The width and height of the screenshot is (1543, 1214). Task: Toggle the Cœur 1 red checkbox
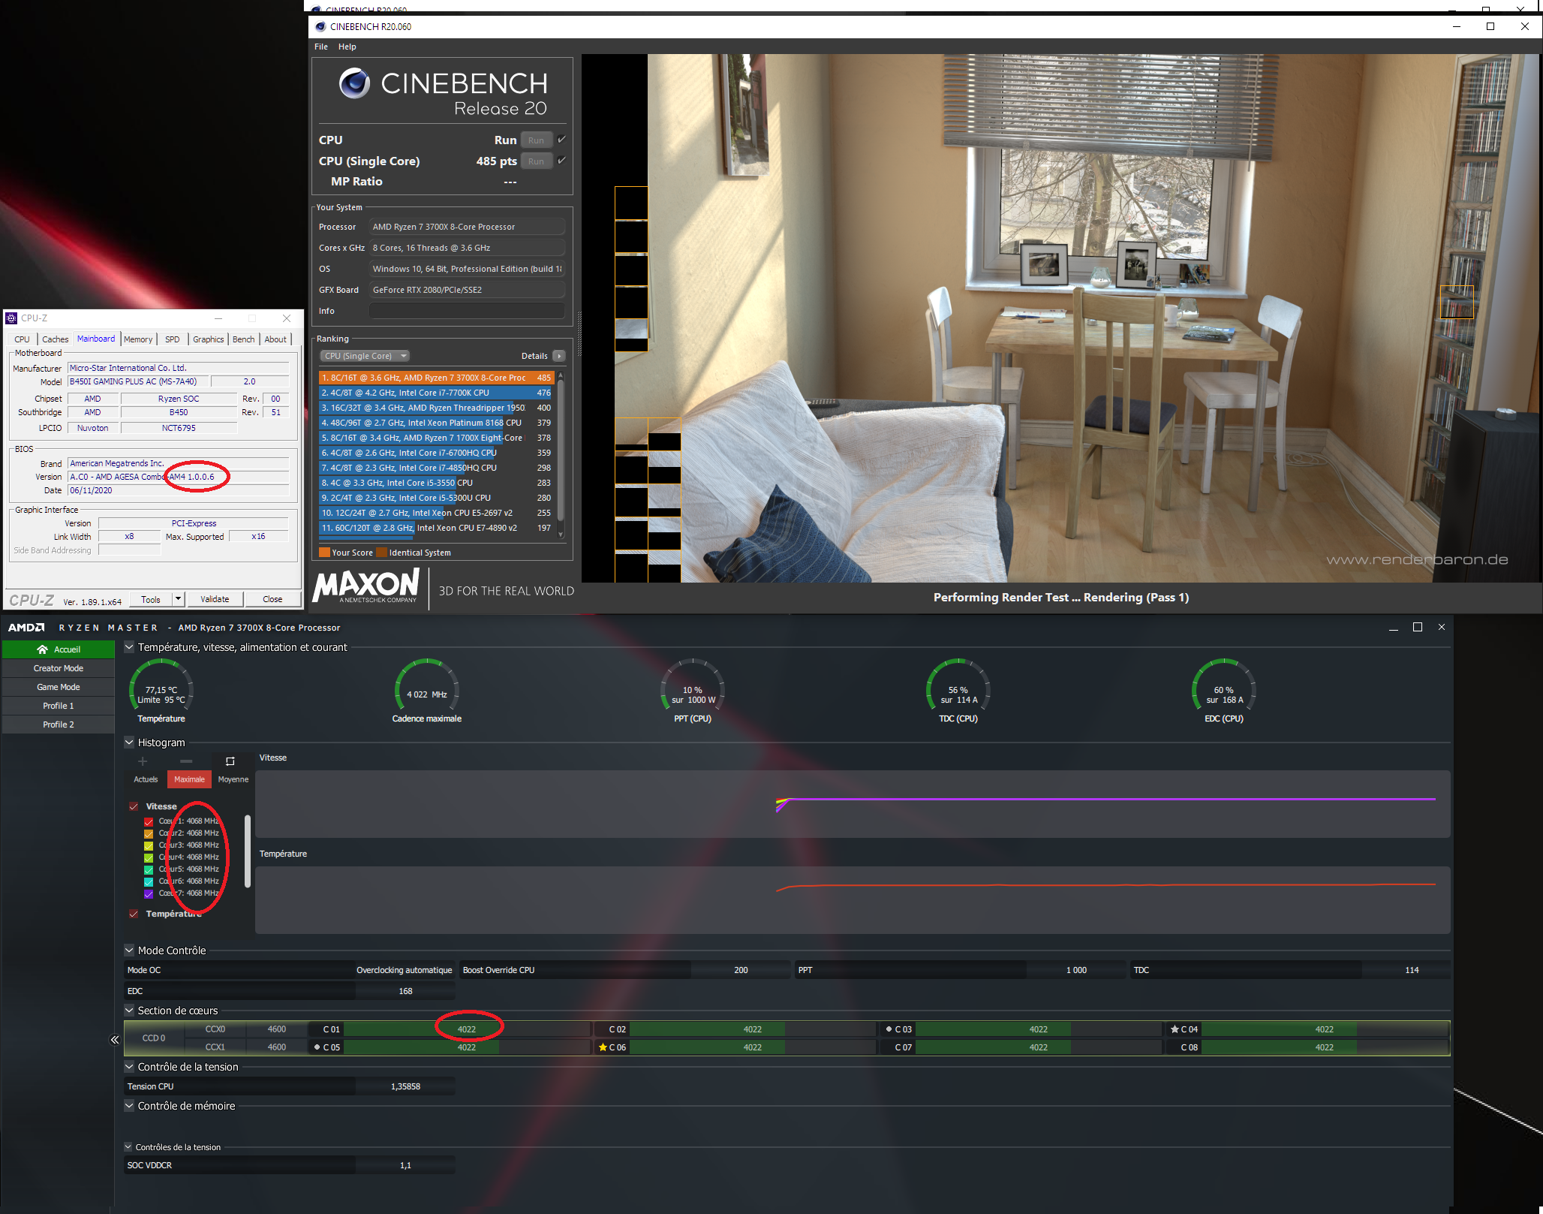(149, 821)
